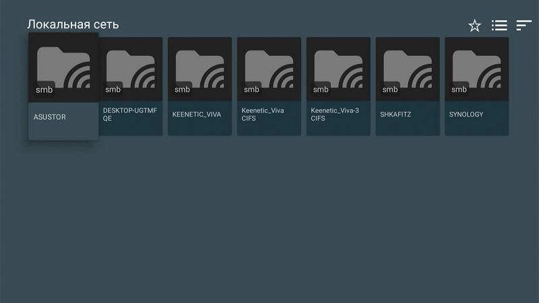Open the sort options icon
This screenshot has height=303, width=539.
(x=524, y=26)
